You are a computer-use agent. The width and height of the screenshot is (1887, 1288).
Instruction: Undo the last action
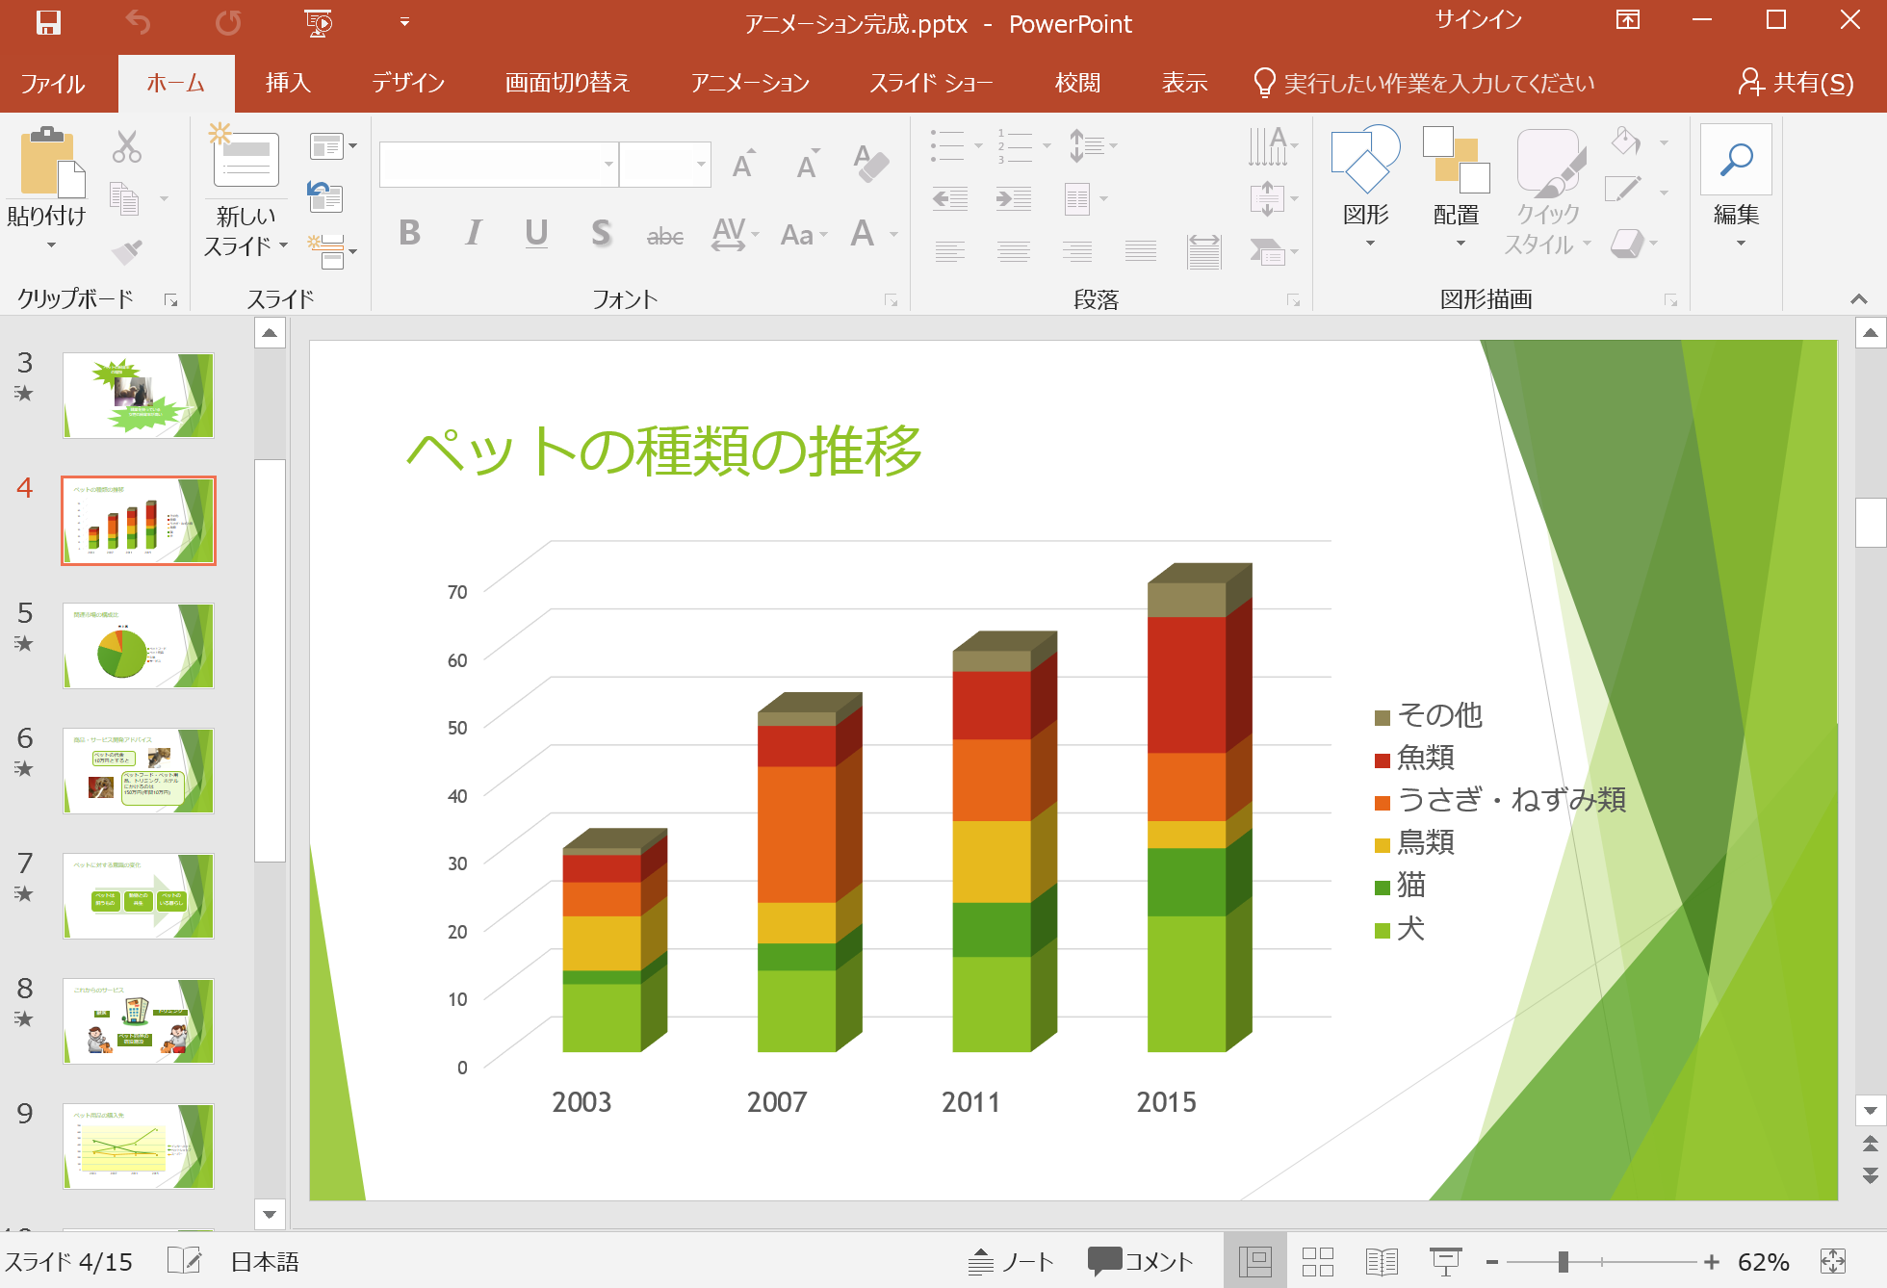(138, 22)
